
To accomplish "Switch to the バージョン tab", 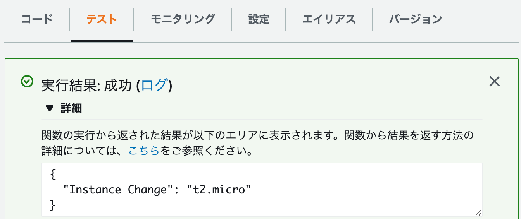I will click(416, 19).
